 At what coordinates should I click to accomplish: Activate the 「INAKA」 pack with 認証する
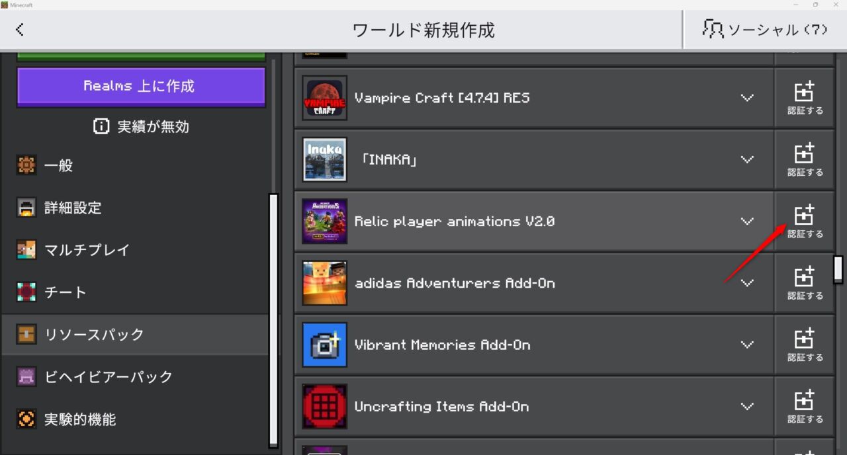[805, 159]
